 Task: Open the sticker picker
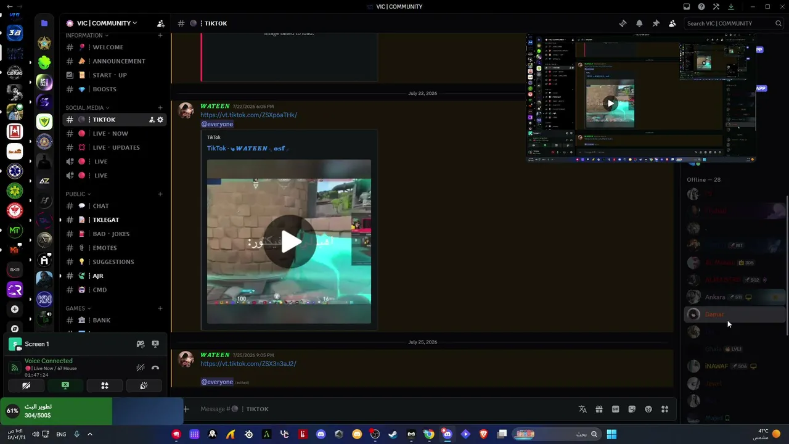[632, 409]
